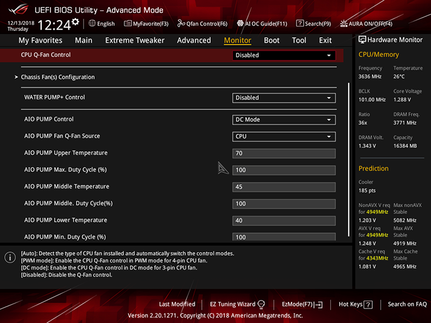431x323 pixels.
Task: Toggle AURA ON/OFF(F4) light icon
Action: pyautogui.click(x=344, y=24)
